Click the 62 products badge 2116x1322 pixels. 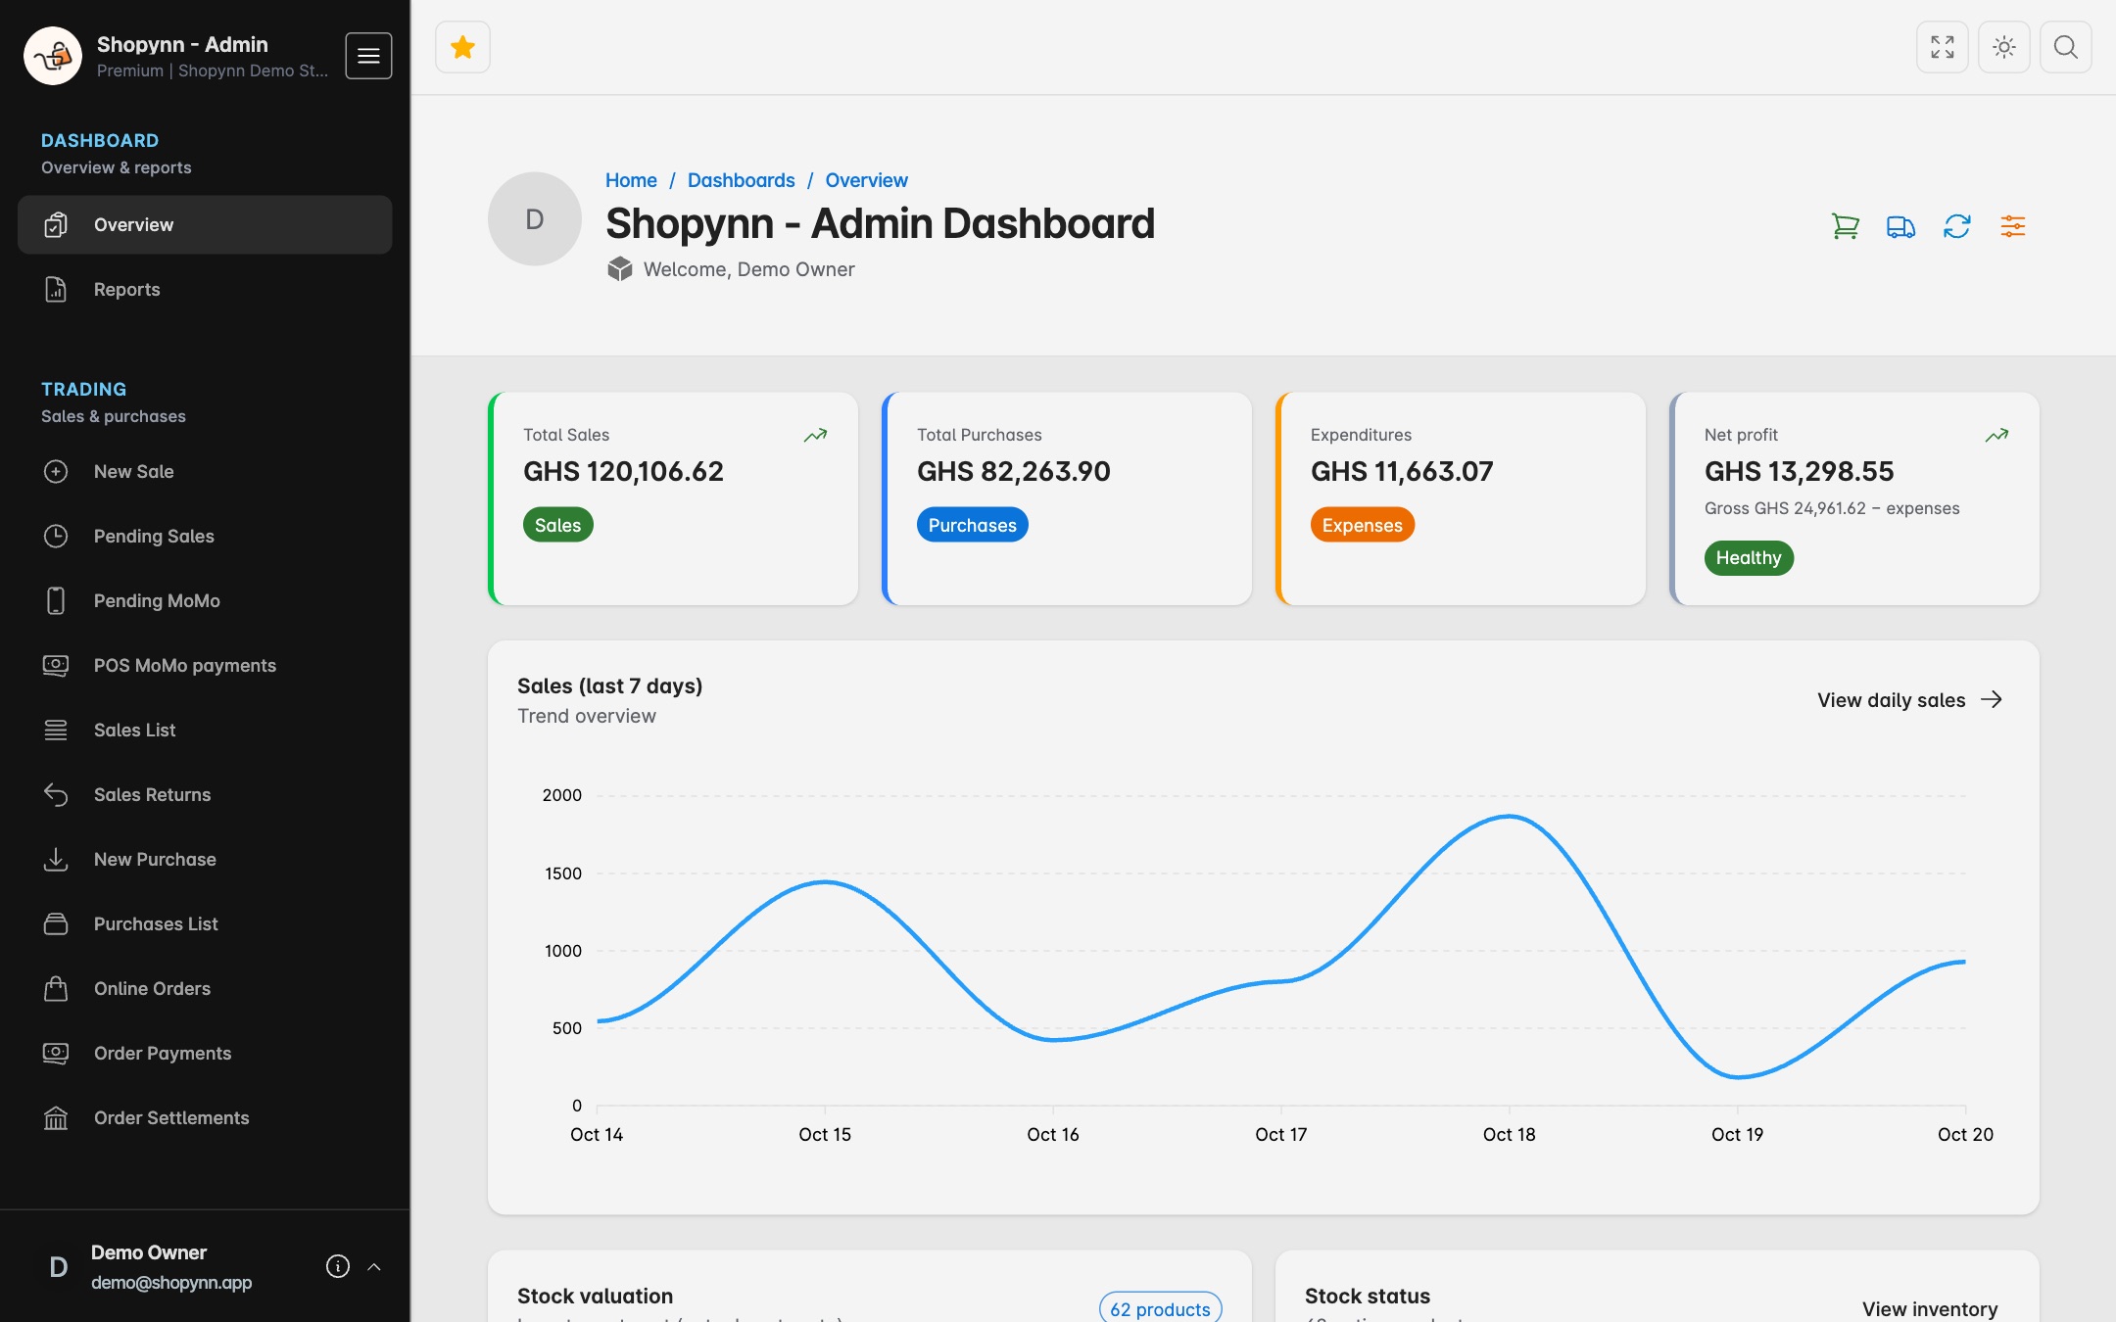[x=1160, y=1308]
